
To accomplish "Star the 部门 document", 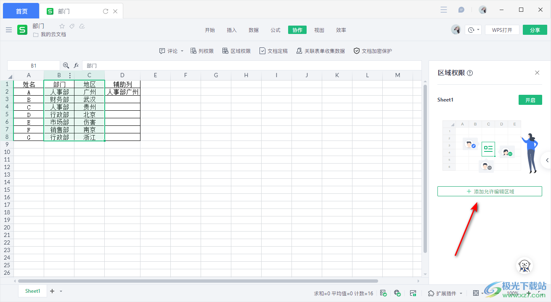I will click(x=62, y=26).
